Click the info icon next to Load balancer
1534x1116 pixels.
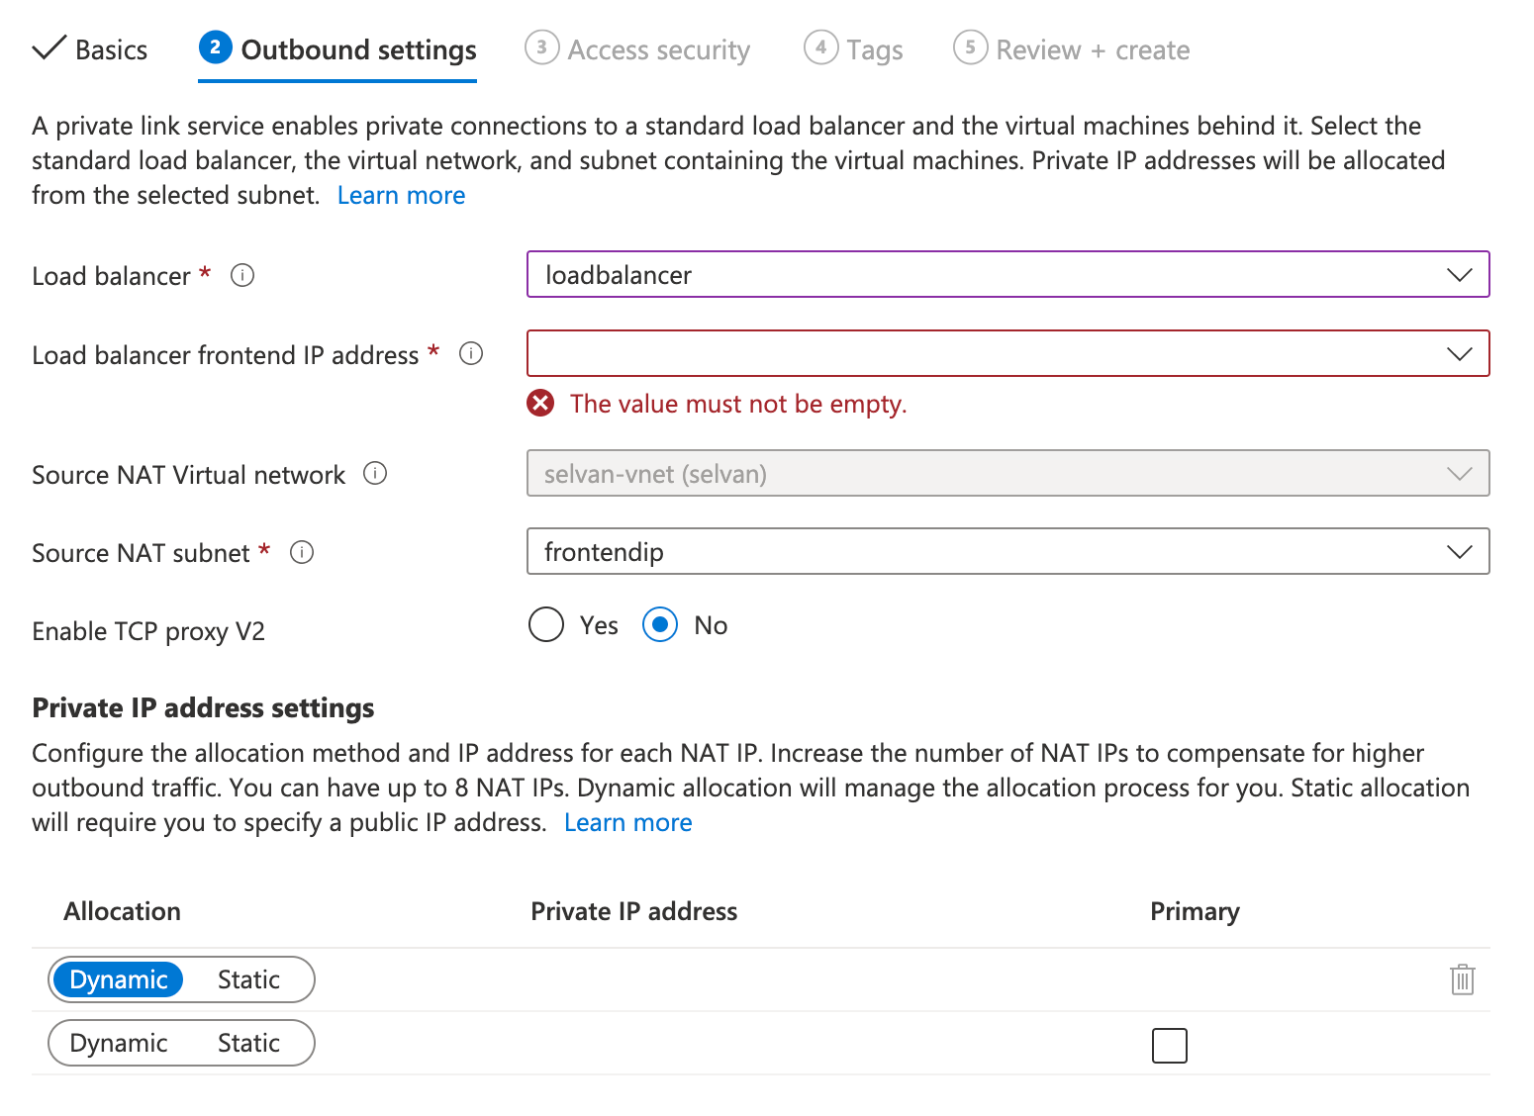242,275
